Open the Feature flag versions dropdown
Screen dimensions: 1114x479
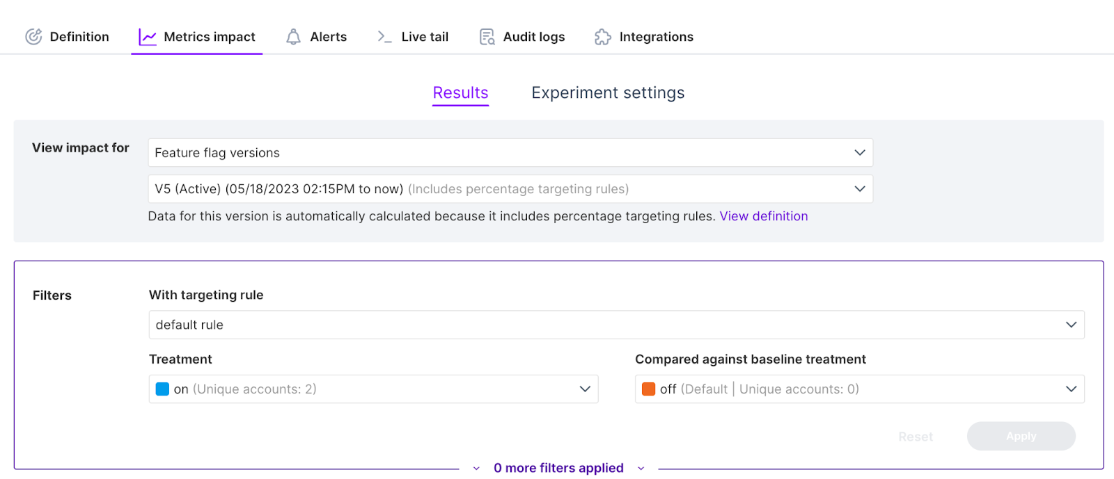coord(510,153)
